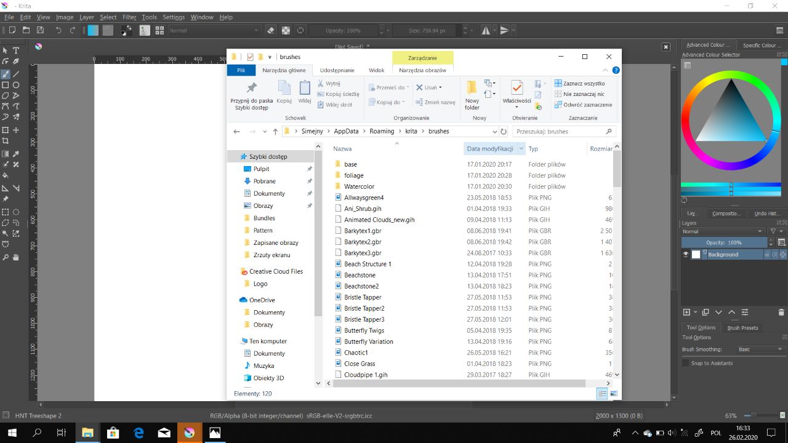Create a new document via Krita toolbar icon
This screenshot has height=443, width=788.
click(12, 30)
